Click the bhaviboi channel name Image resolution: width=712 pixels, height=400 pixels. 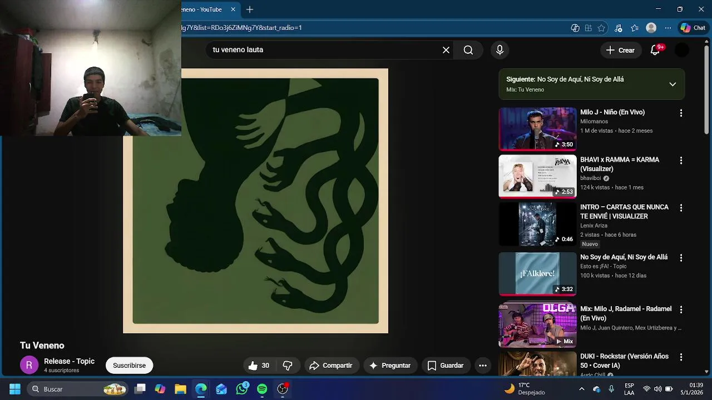point(591,178)
